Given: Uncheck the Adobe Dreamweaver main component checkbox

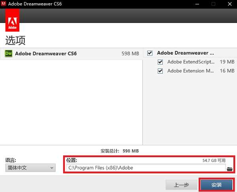Looking at the screenshot, I should tap(150, 53).
